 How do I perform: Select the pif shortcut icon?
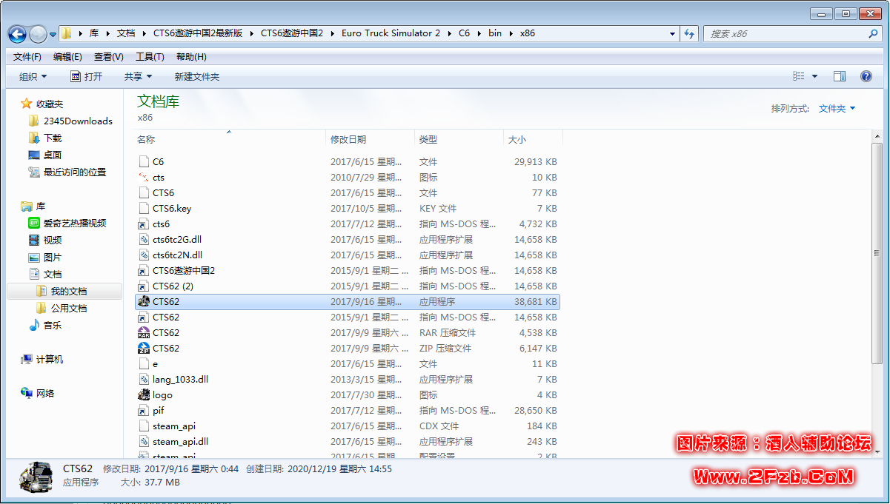(144, 411)
